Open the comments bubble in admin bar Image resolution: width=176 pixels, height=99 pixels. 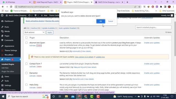pyautogui.click(x=37, y=15)
